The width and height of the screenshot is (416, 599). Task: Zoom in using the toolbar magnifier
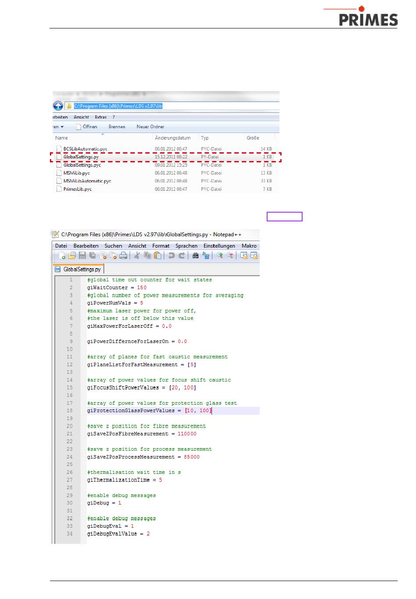click(x=219, y=256)
